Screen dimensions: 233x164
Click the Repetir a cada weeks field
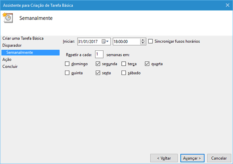tap(99, 54)
